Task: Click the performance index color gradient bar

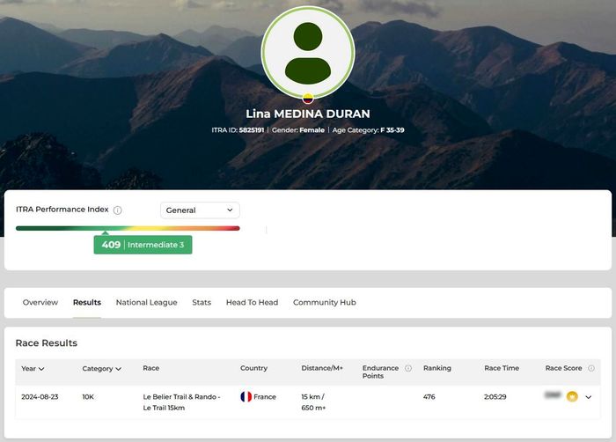Action: tap(128, 228)
